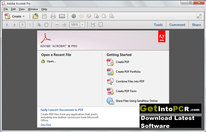Select the highlight text tool icon
206x132 pixels.
point(89,16)
